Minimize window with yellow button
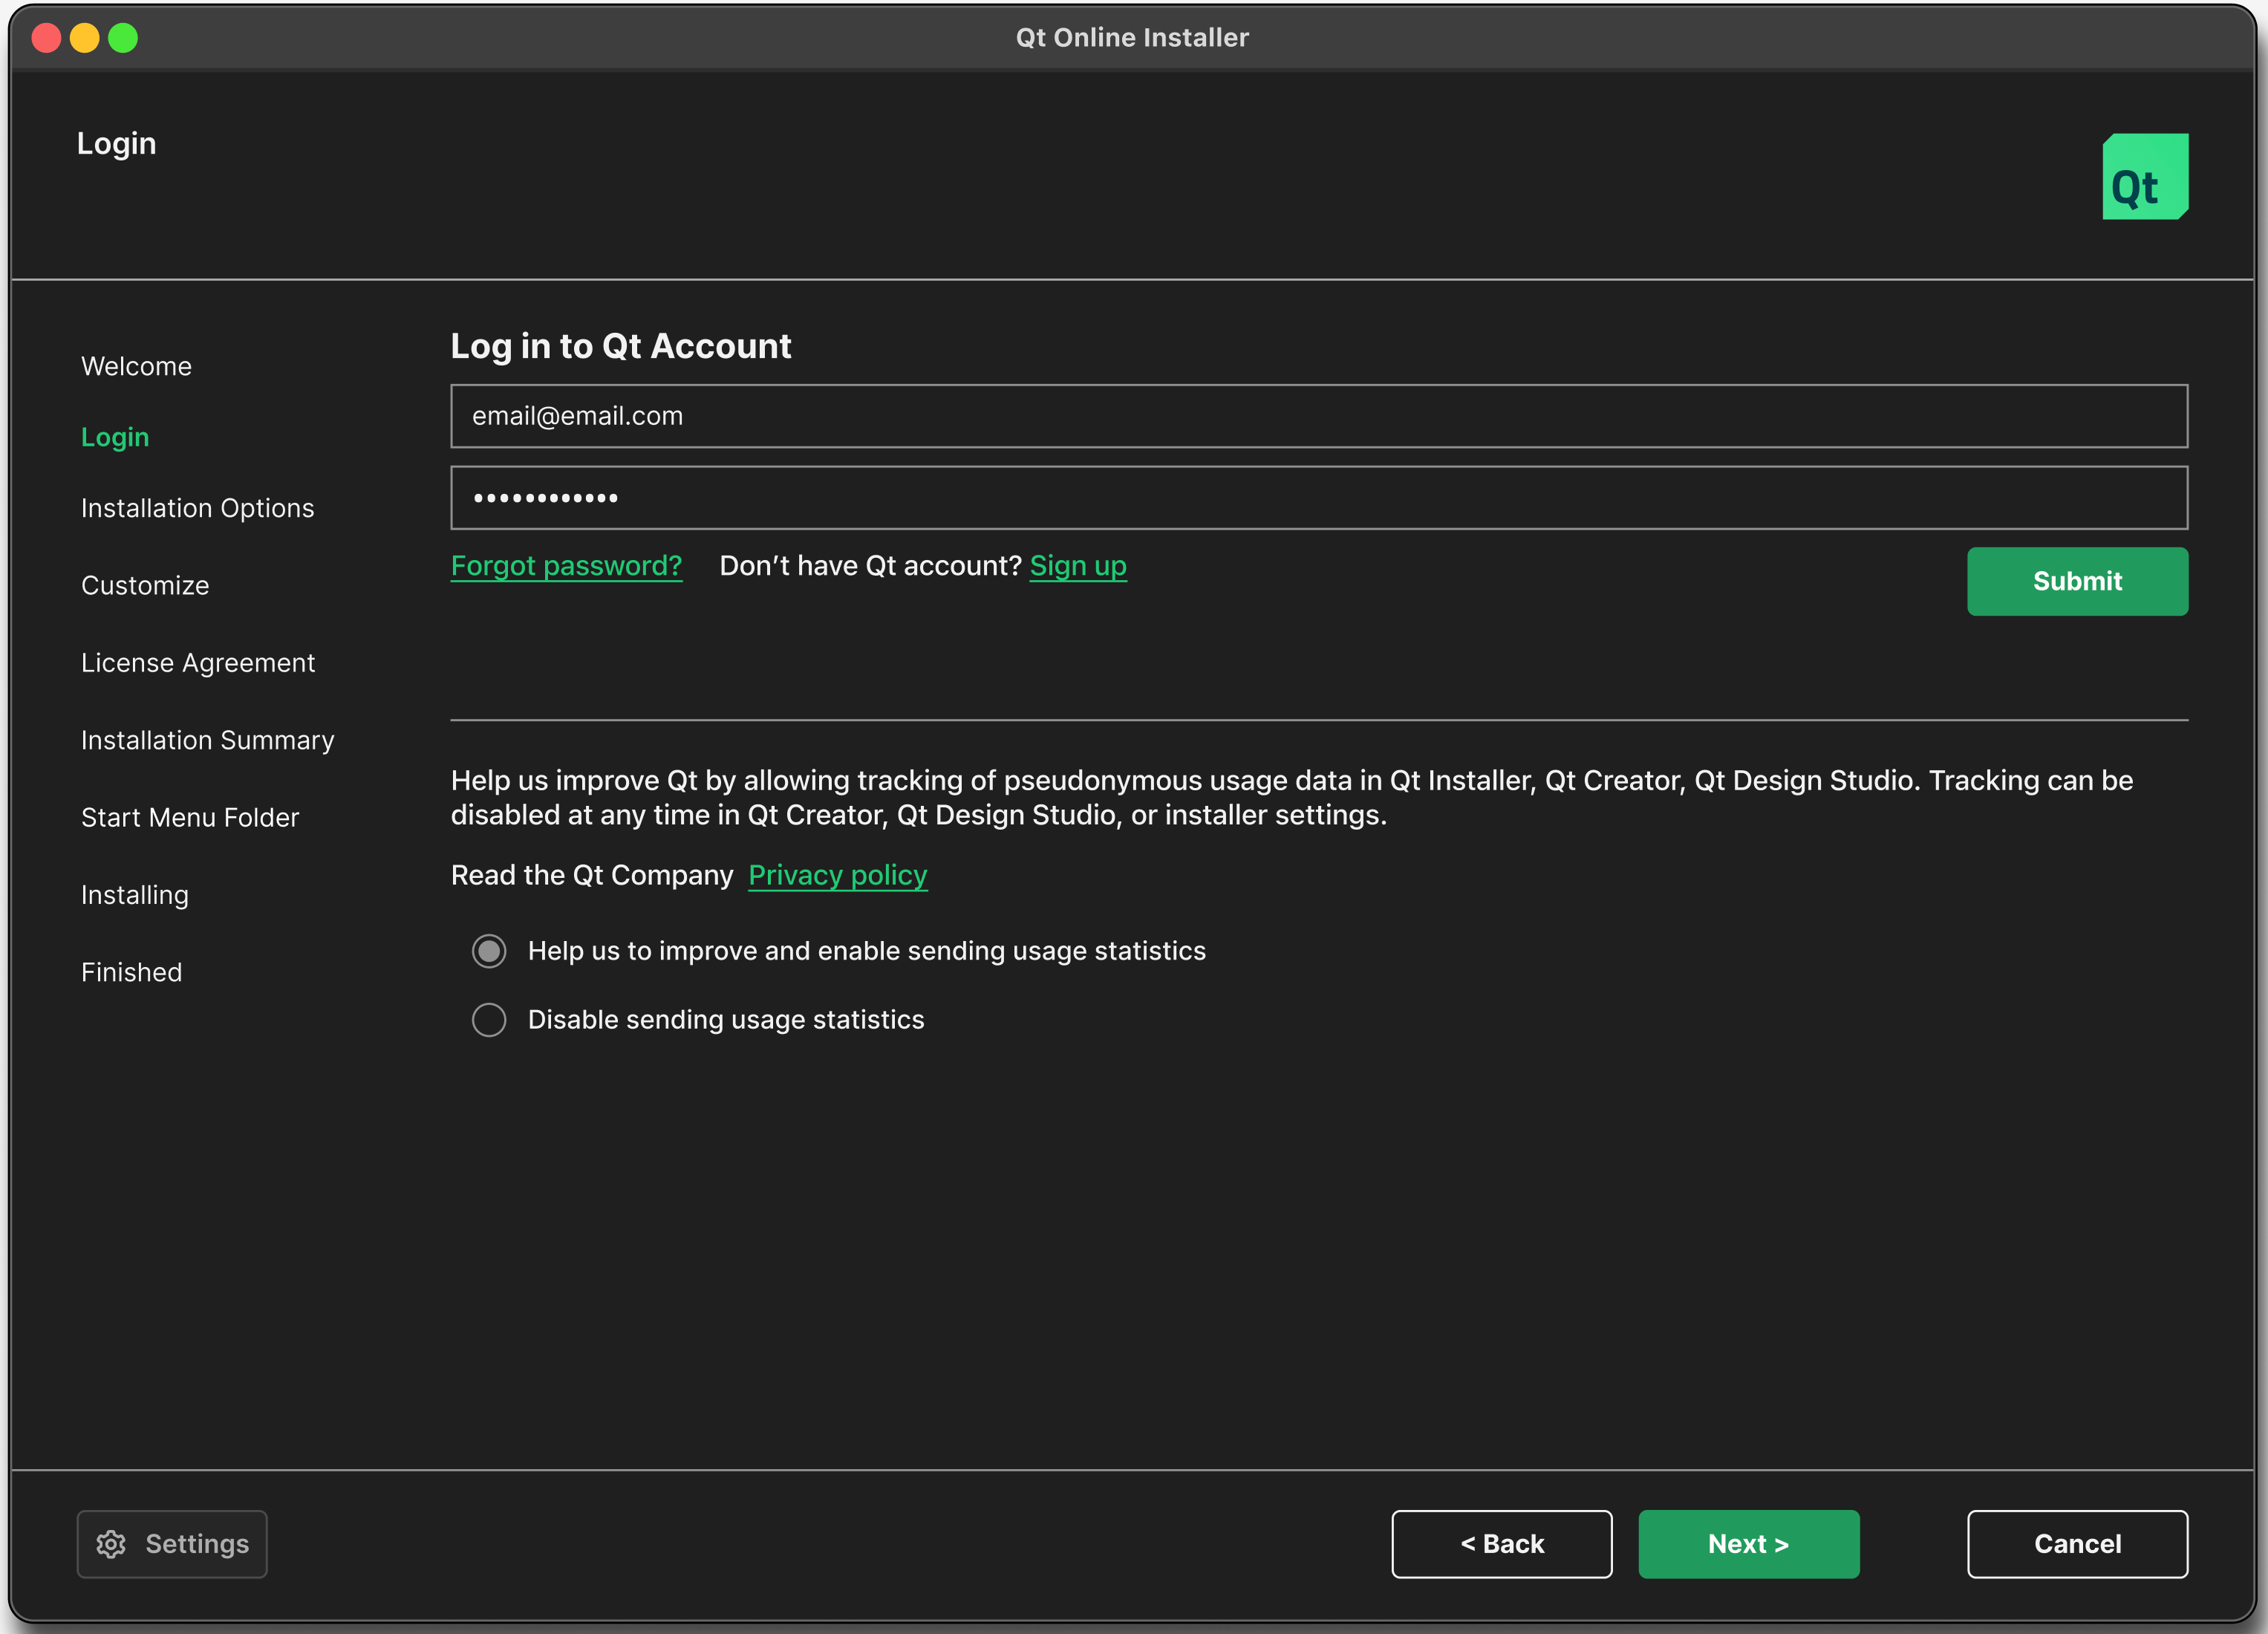2268x1634 pixels. click(x=85, y=38)
